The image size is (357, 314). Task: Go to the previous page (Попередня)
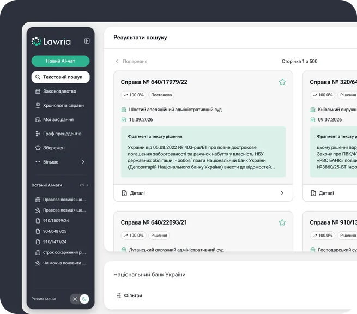pyautogui.click(x=131, y=61)
